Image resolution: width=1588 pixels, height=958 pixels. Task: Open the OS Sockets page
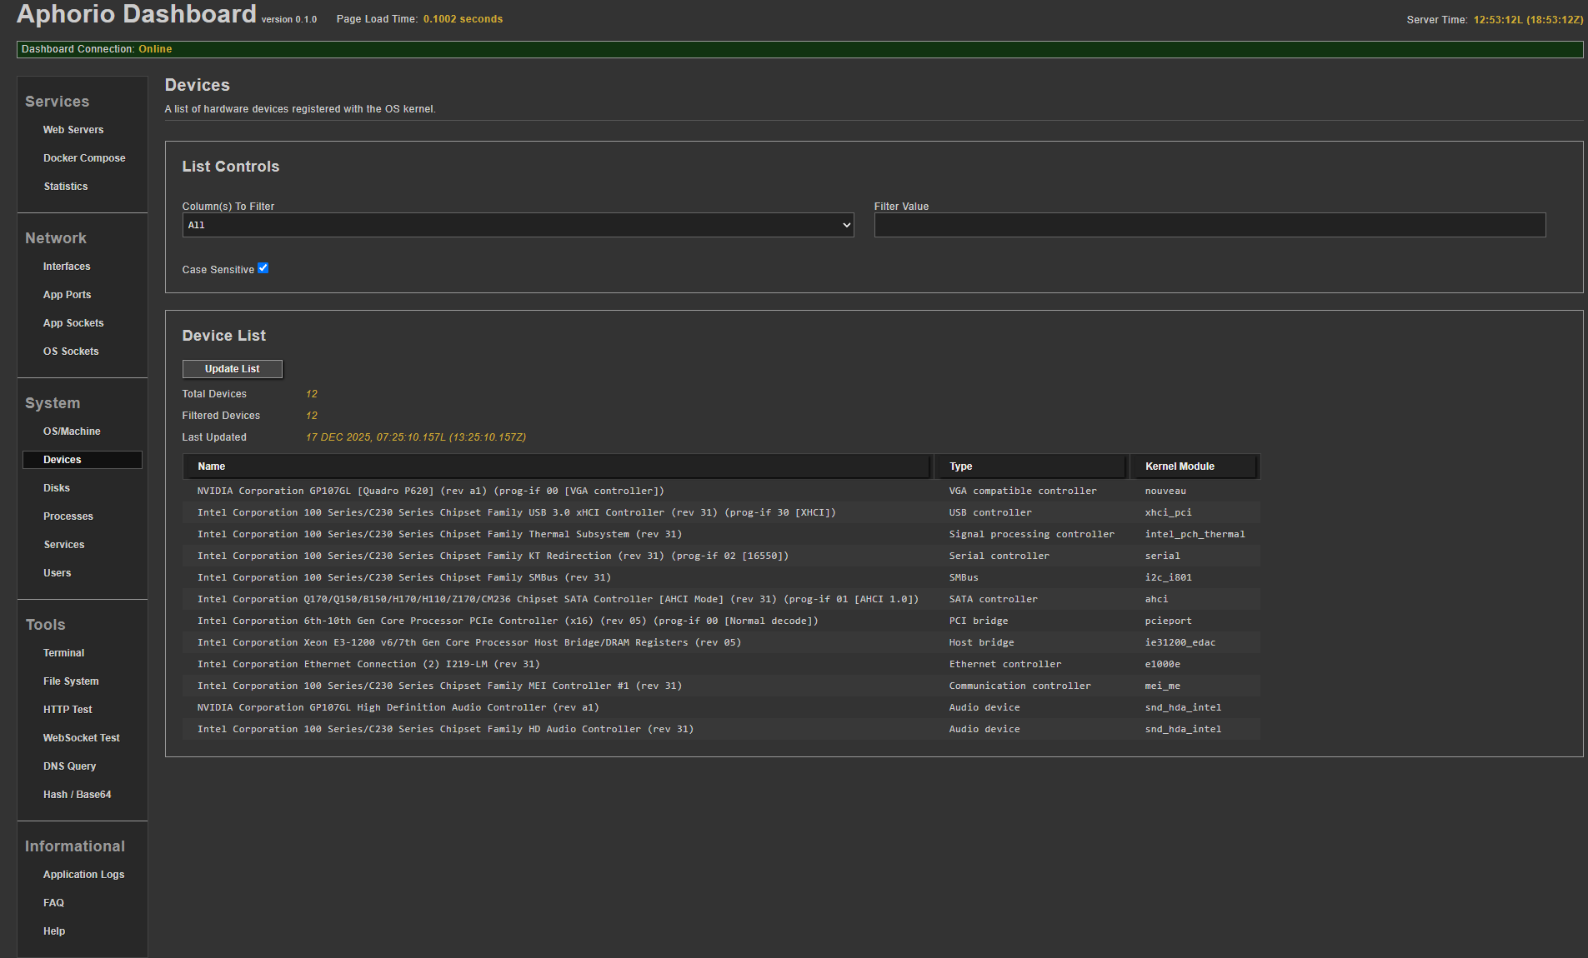pos(71,352)
